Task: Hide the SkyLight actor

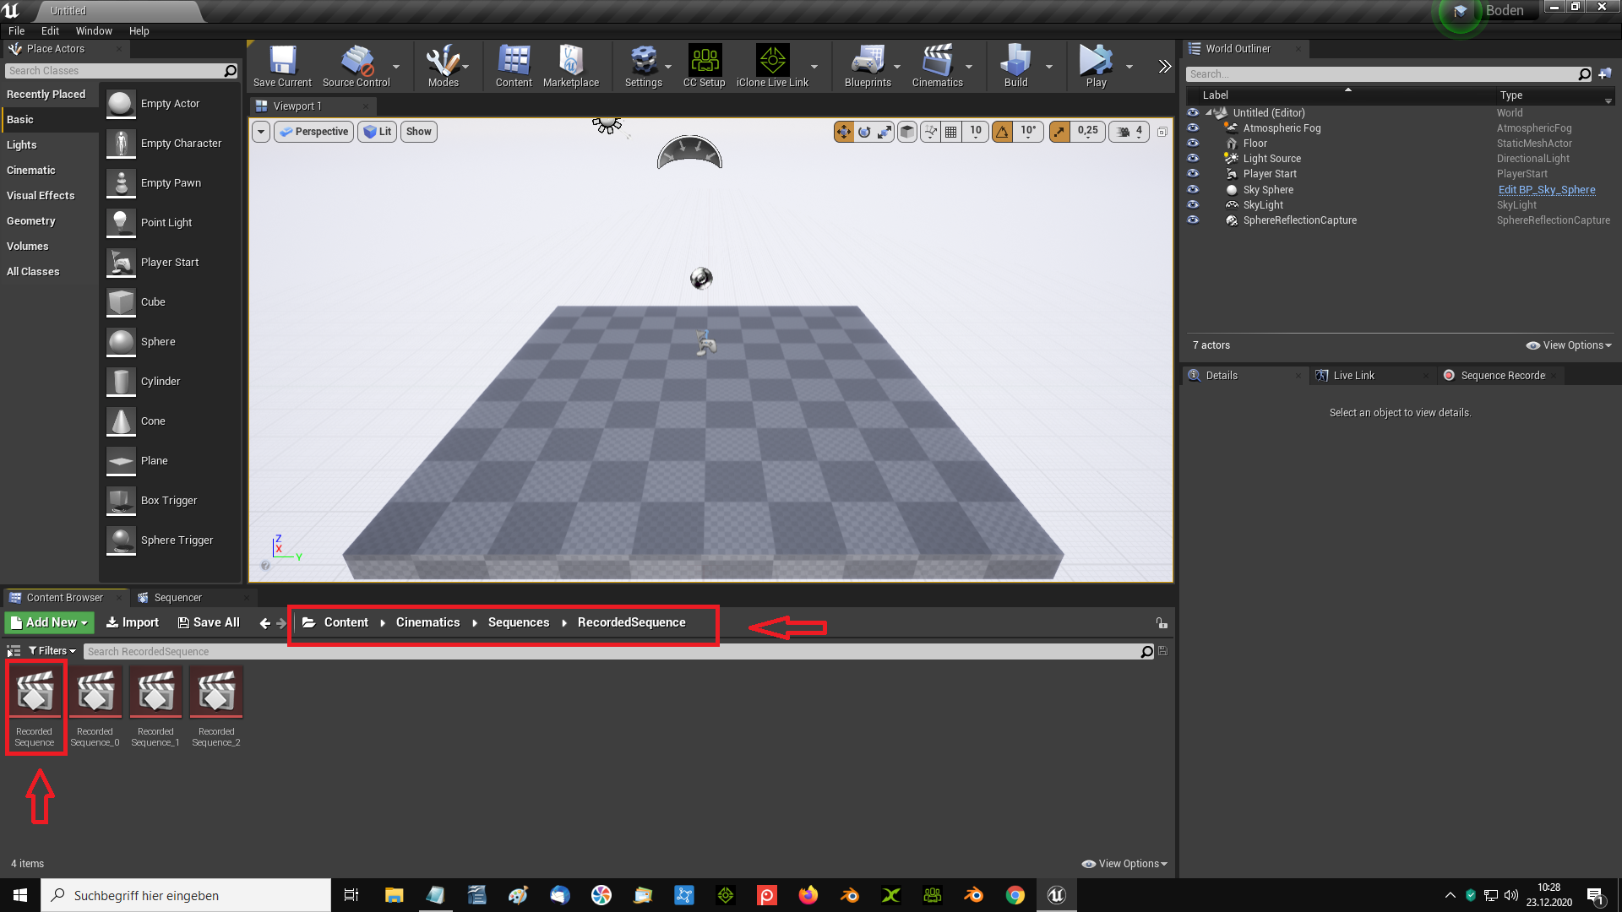Action: click(x=1193, y=205)
